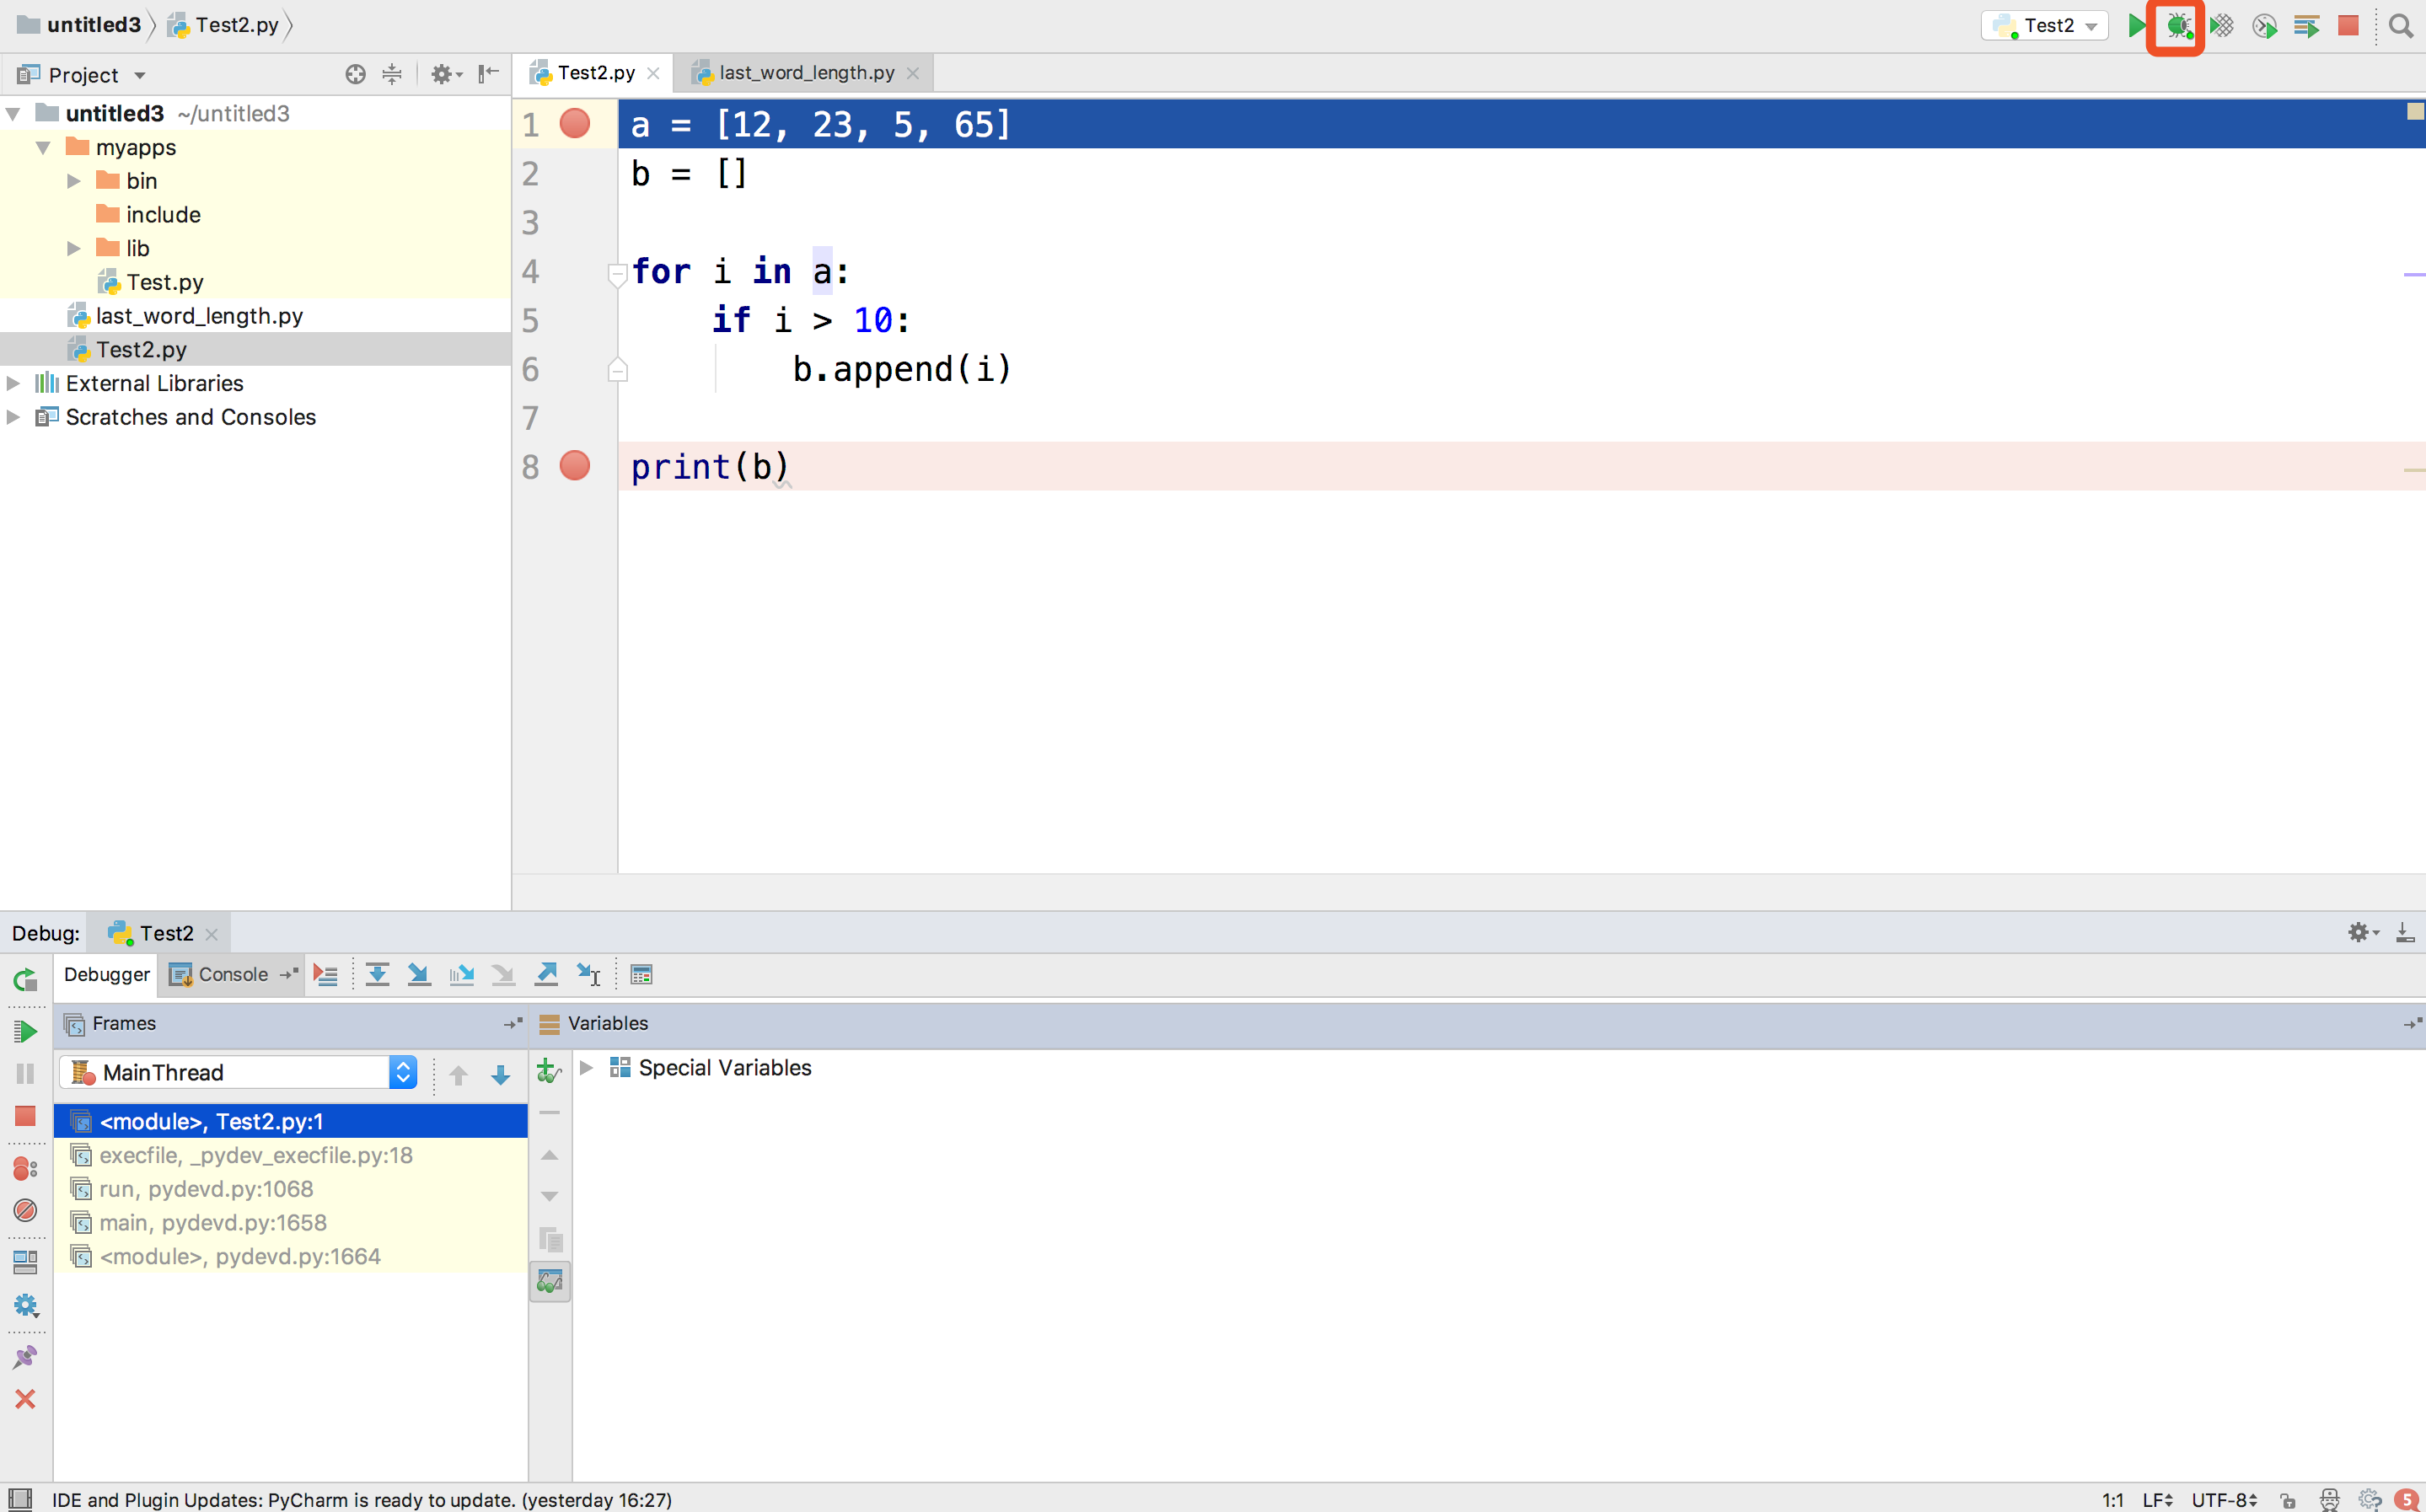This screenshot has height=1512, width=2426.
Task: Collapse the untitled3 project root
Action: pos(14,114)
